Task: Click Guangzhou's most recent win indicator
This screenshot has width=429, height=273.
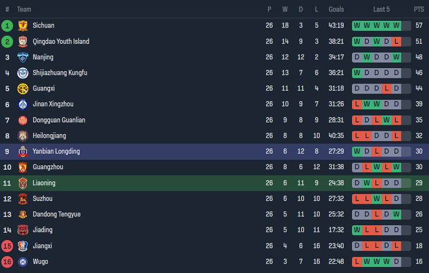Action: click(397, 167)
